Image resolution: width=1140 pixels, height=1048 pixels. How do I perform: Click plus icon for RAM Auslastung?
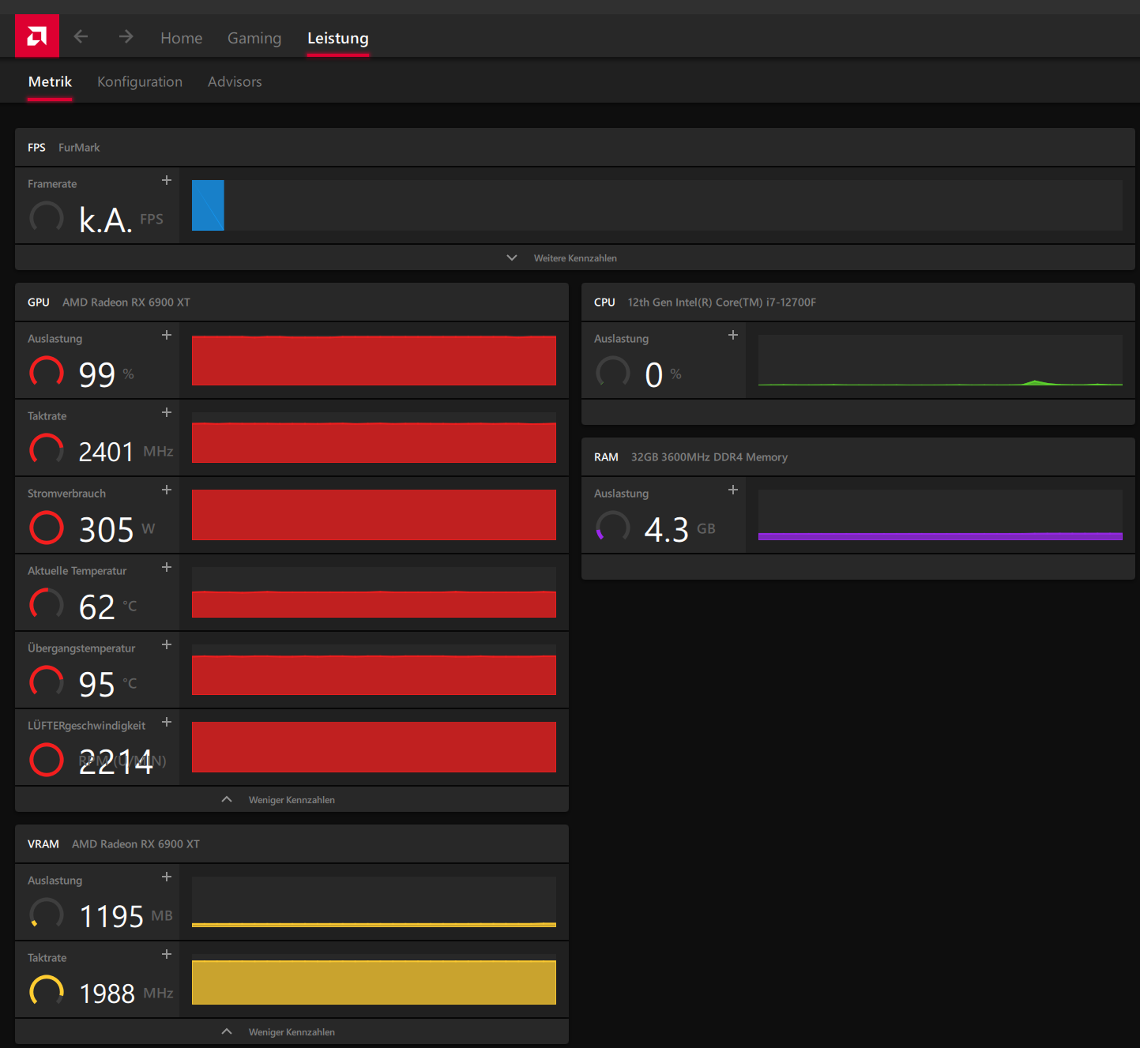[733, 490]
